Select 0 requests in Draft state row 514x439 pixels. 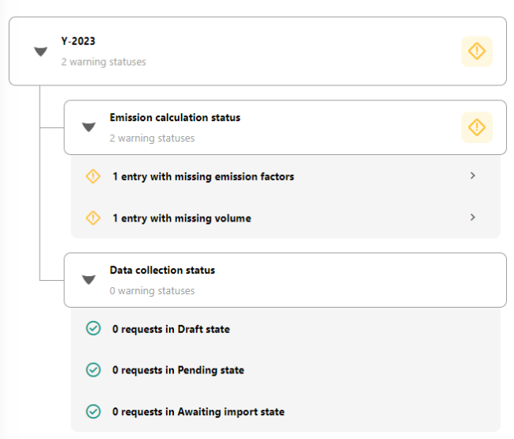coord(285,329)
